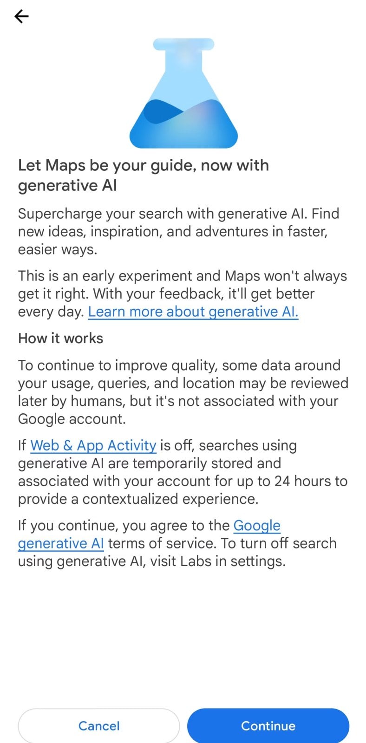Viewport: 366px width, 743px height.
Task: Open the Web & App Activity link
Action: coord(93,445)
